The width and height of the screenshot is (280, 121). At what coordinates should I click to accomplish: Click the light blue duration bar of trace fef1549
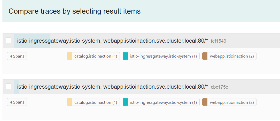coord(32,41)
